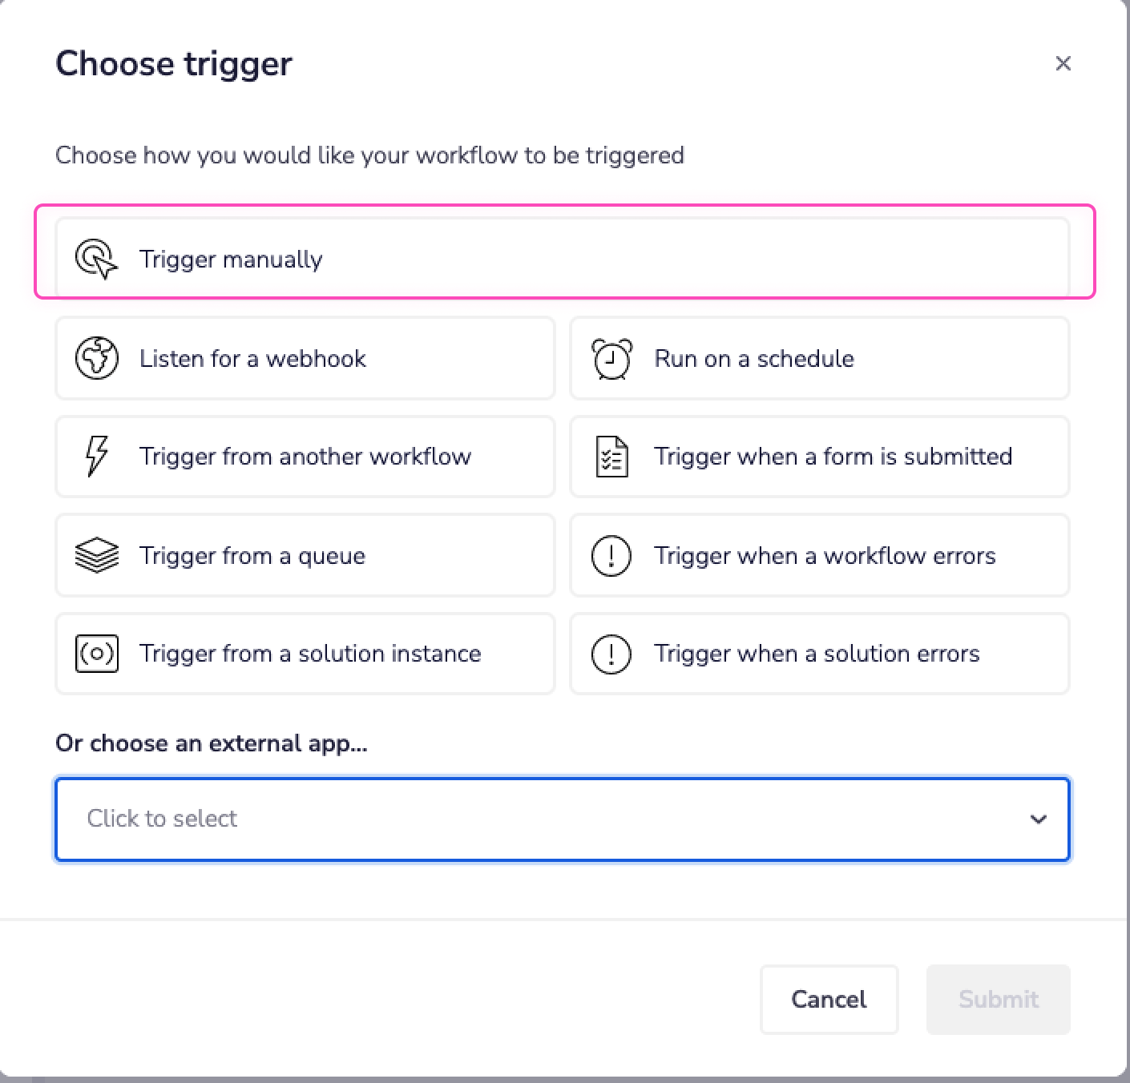Click the disabled Submit button

(997, 999)
